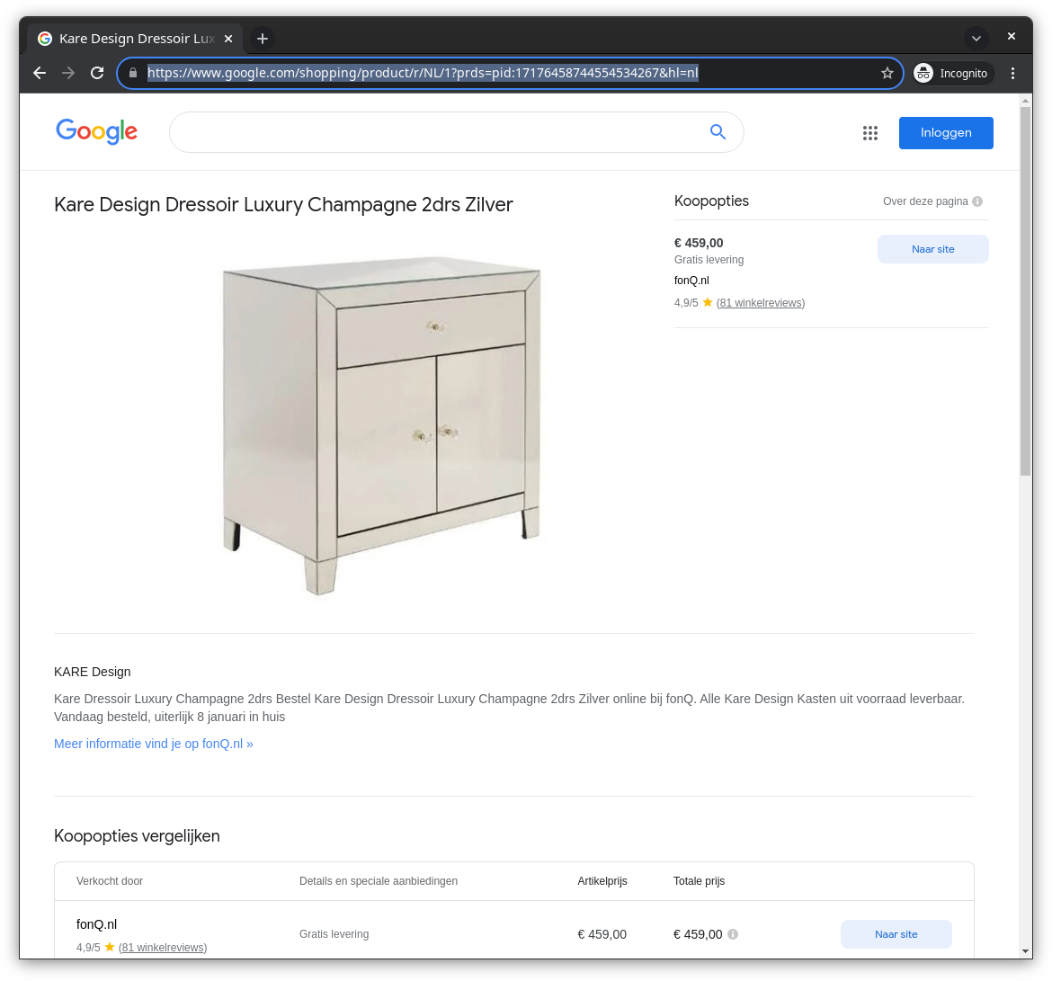This screenshot has width=1052, height=981.
Task: Click the star icon in the fonQ.nl table row
Action: [x=110, y=947]
